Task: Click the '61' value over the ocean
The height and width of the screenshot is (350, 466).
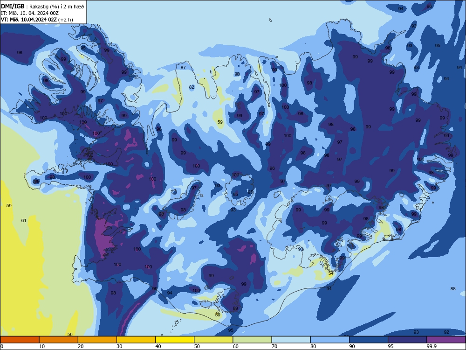Action: [x=24, y=221]
